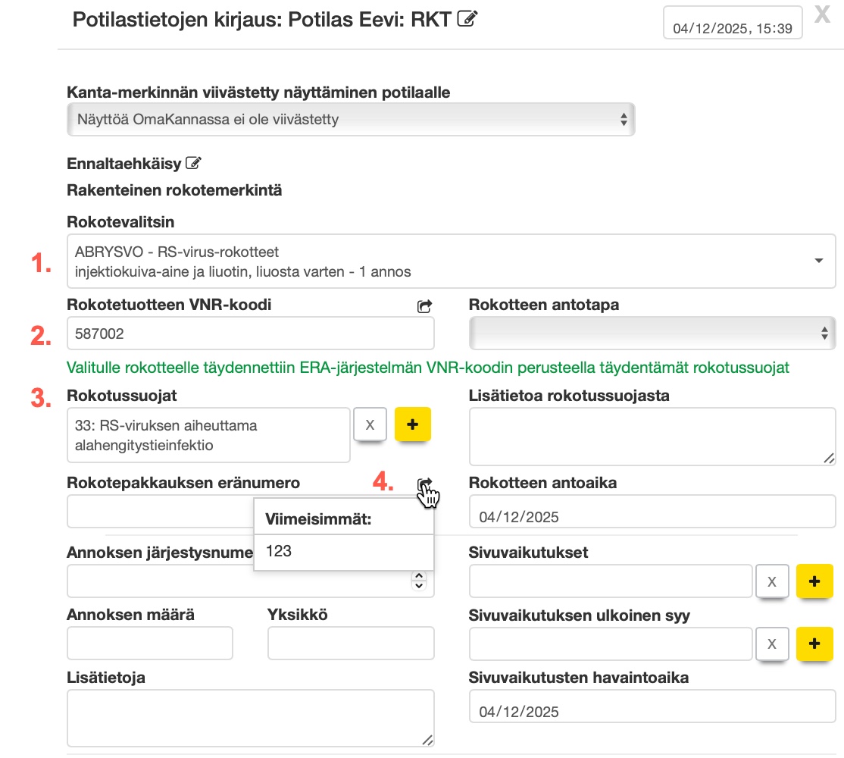Remove the Rokotussuojat entry with X button
The width and height of the screenshot is (844, 758).
tap(370, 424)
